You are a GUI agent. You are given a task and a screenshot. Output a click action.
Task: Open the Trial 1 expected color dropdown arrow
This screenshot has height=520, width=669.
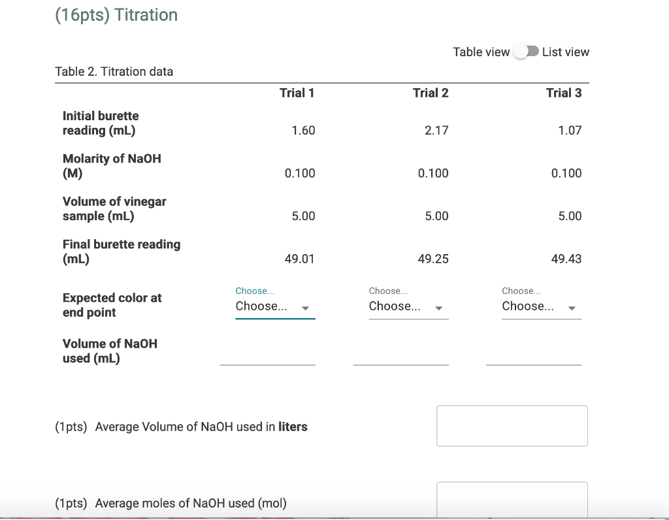pyautogui.click(x=304, y=308)
